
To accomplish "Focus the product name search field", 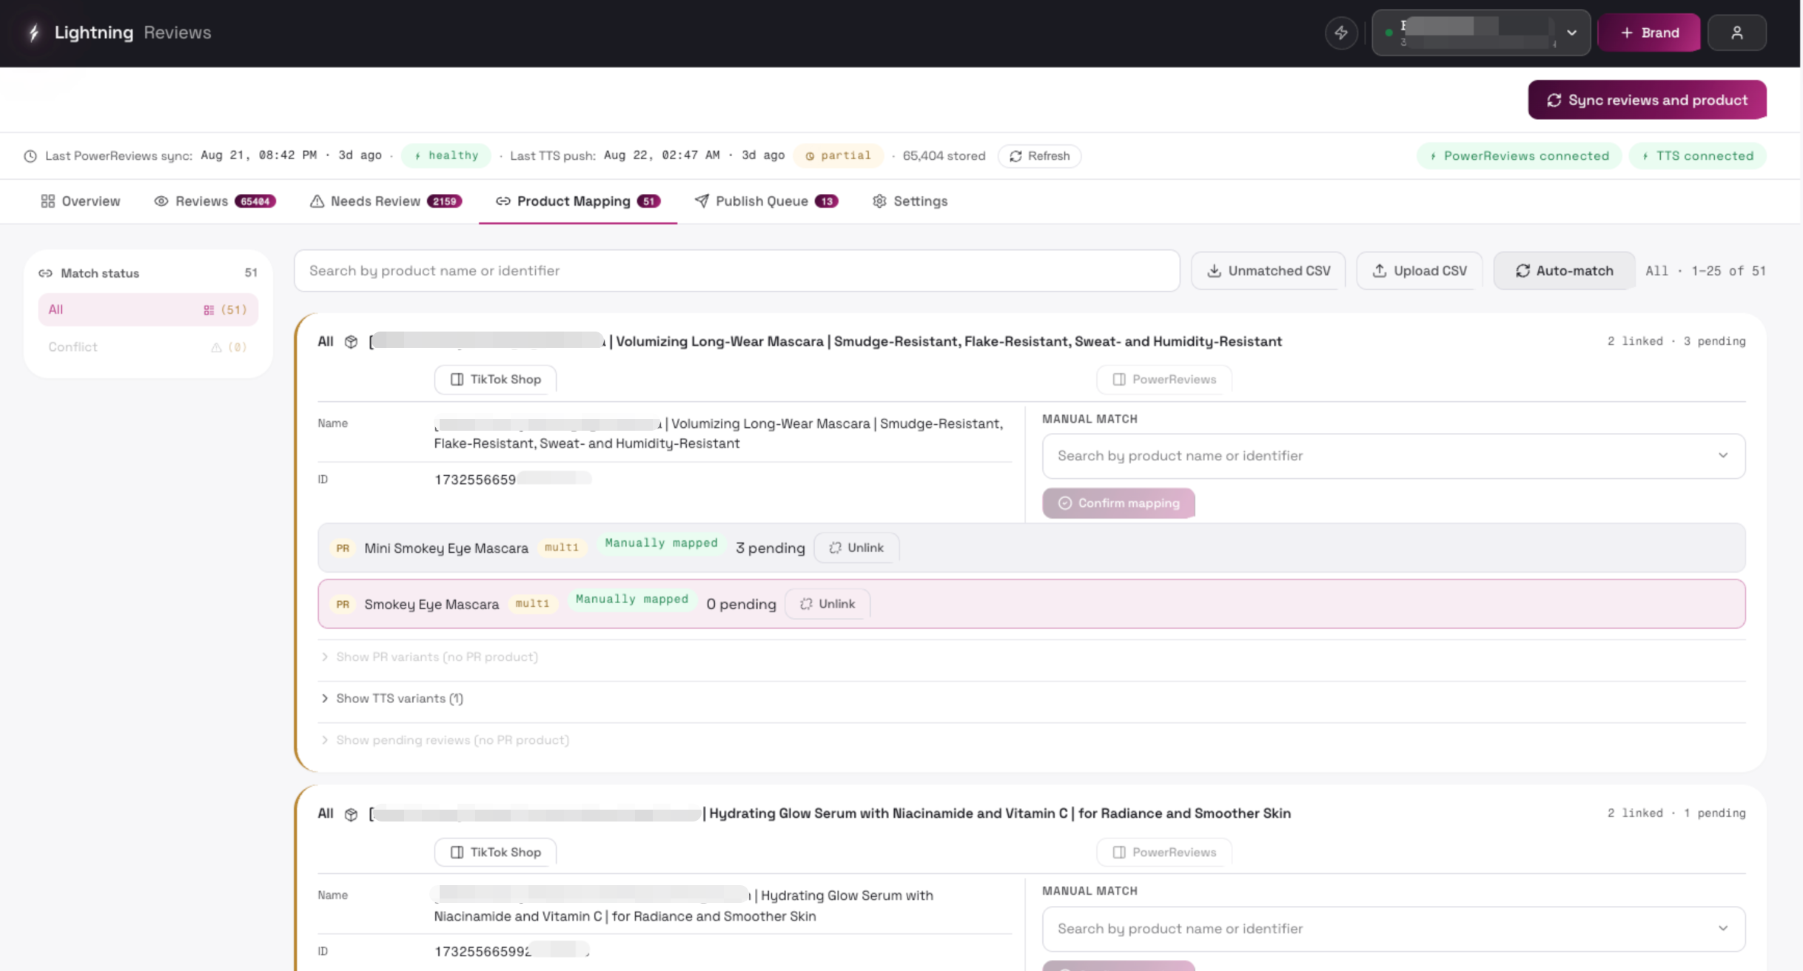I will pyautogui.click(x=736, y=271).
